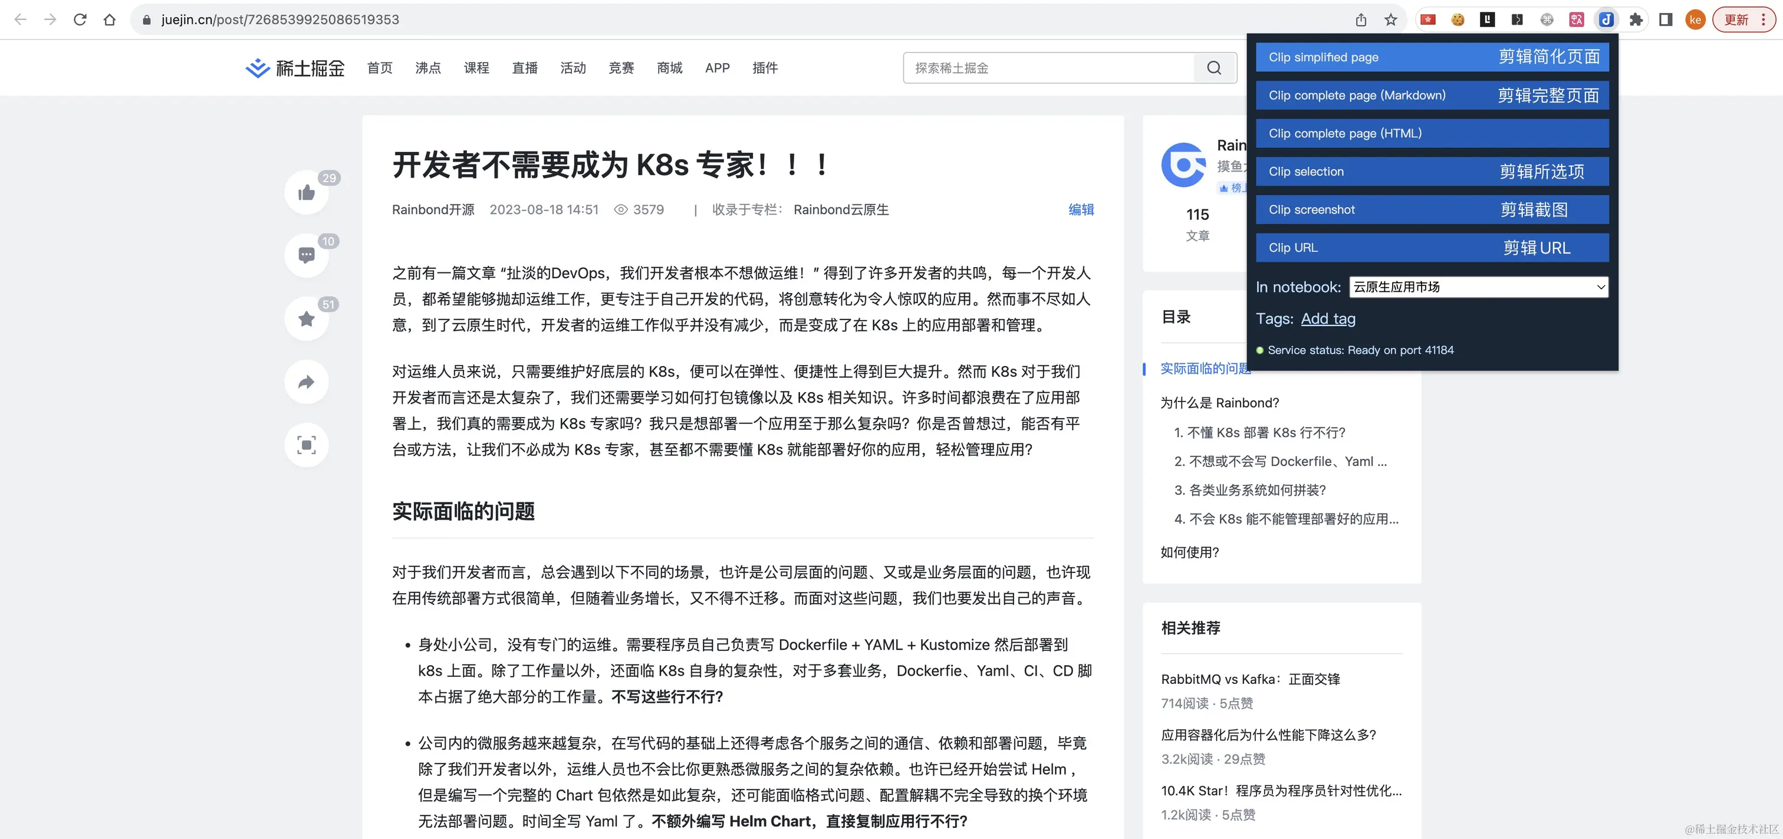The image size is (1783, 839).
Task: Focus the 探索稀土掘金 search field
Action: click(1048, 68)
